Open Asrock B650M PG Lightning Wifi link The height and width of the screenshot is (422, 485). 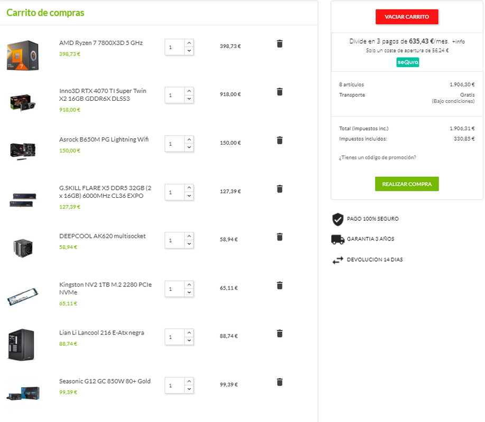104,140
